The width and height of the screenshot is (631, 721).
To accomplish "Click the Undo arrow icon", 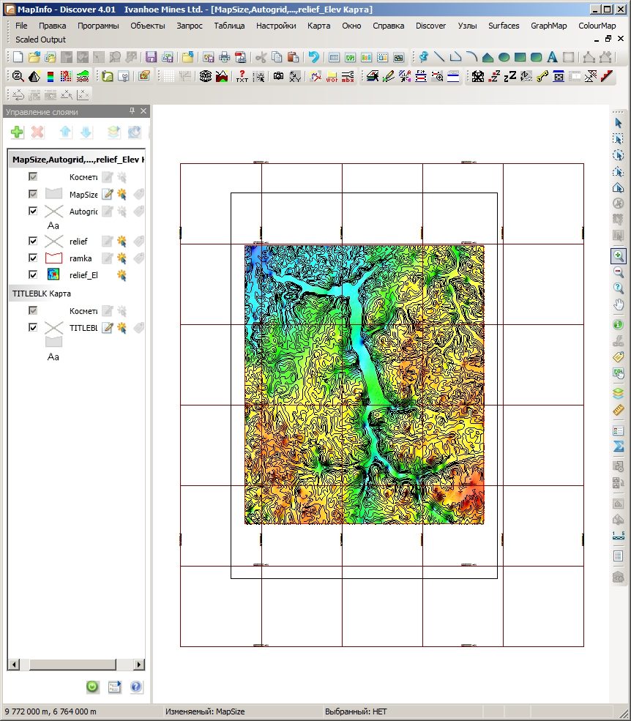I will point(313,57).
